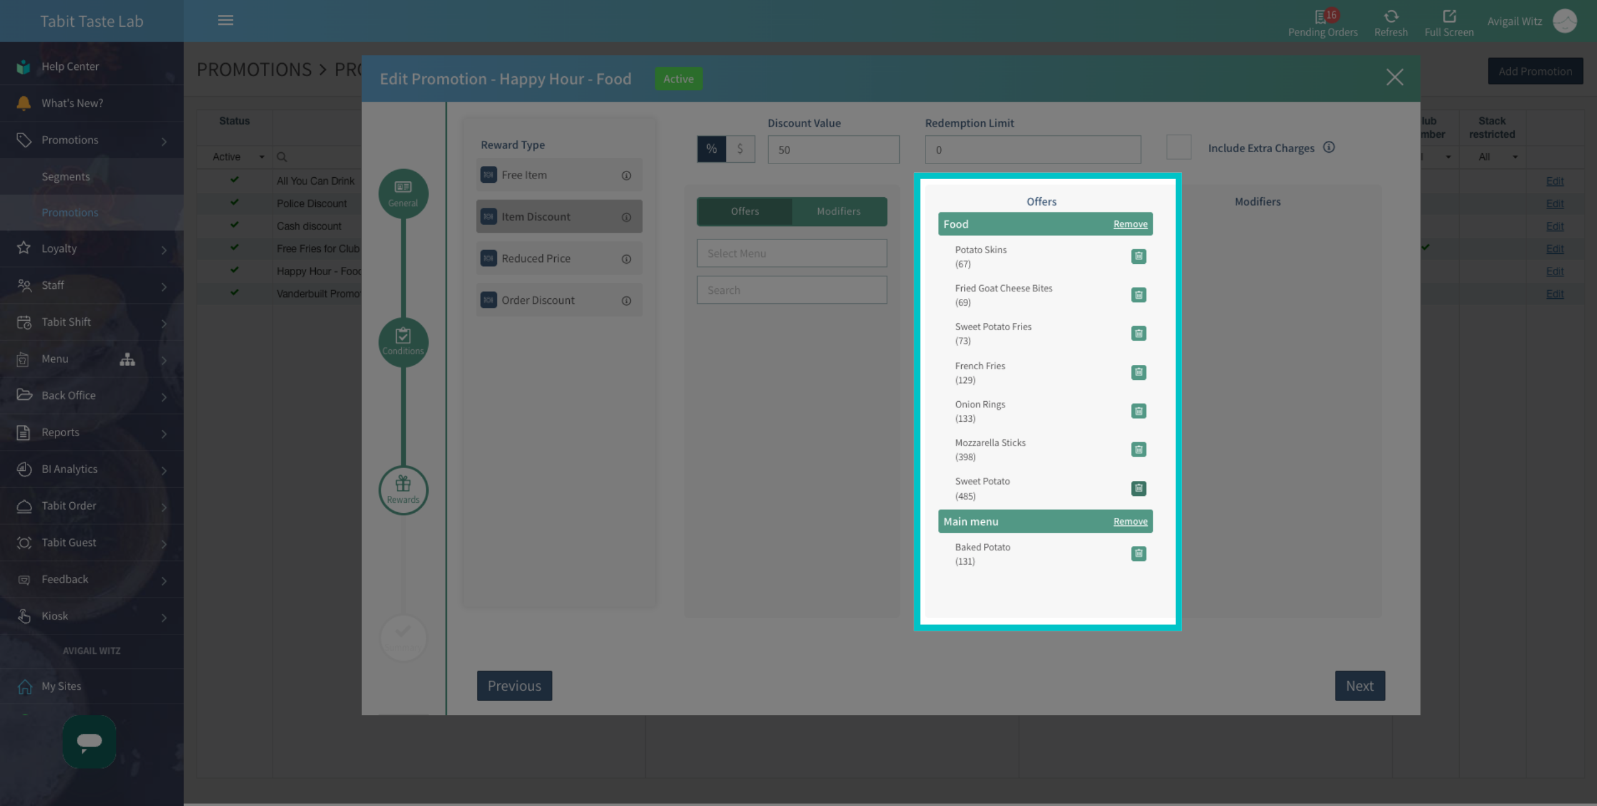1597x806 pixels.
Task: Show info for Item Discount reward
Action: [x=626, y=217]
